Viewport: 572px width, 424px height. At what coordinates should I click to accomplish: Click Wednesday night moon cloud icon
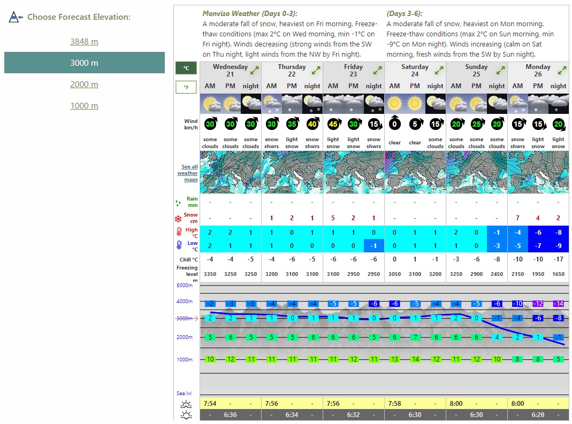pos(251,103)
